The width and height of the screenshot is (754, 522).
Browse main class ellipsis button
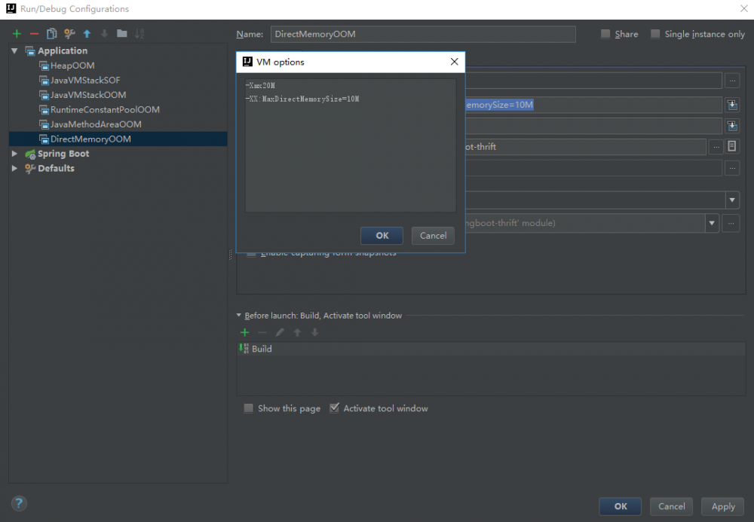(732, 81)
